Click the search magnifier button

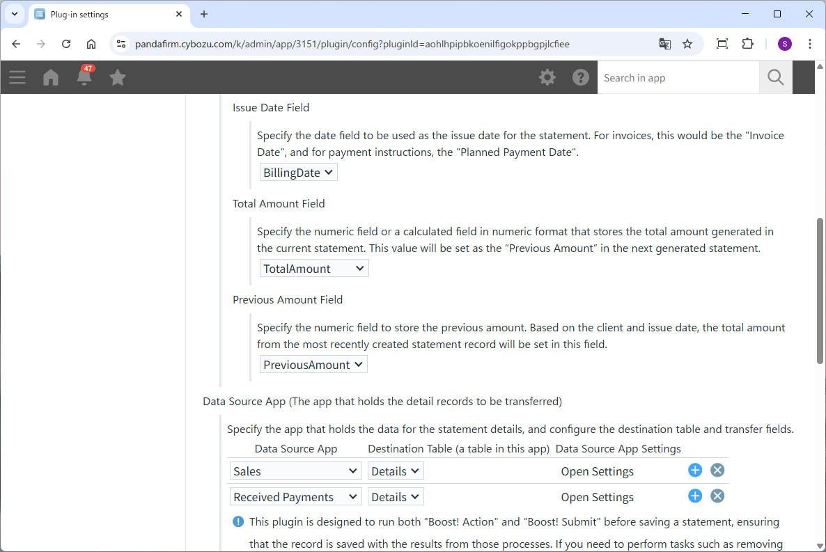tap(776, 77)
